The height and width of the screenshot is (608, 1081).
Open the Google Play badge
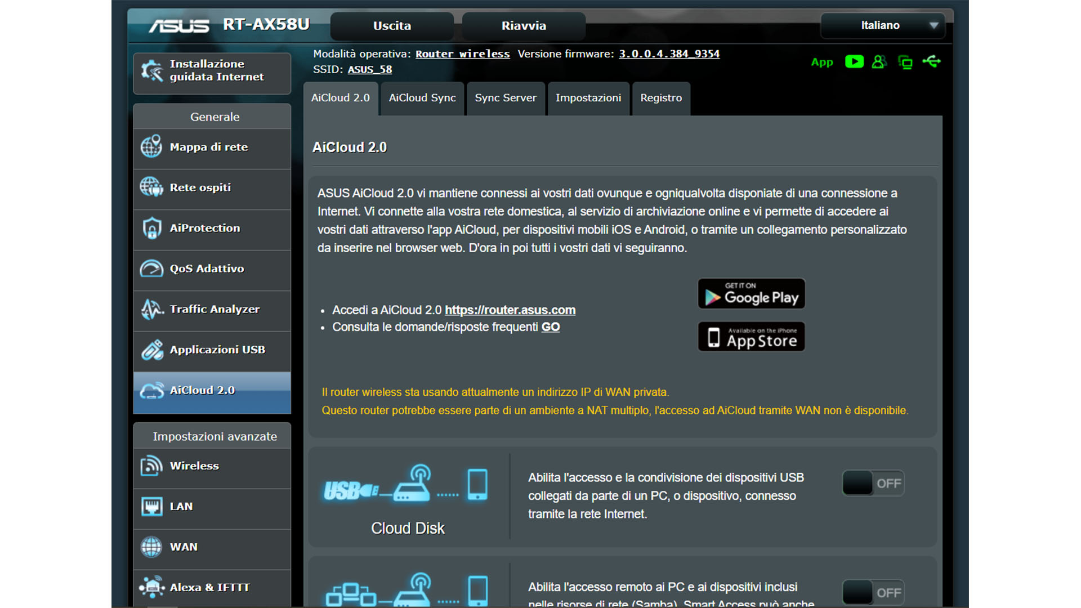[x=752, y=293]
